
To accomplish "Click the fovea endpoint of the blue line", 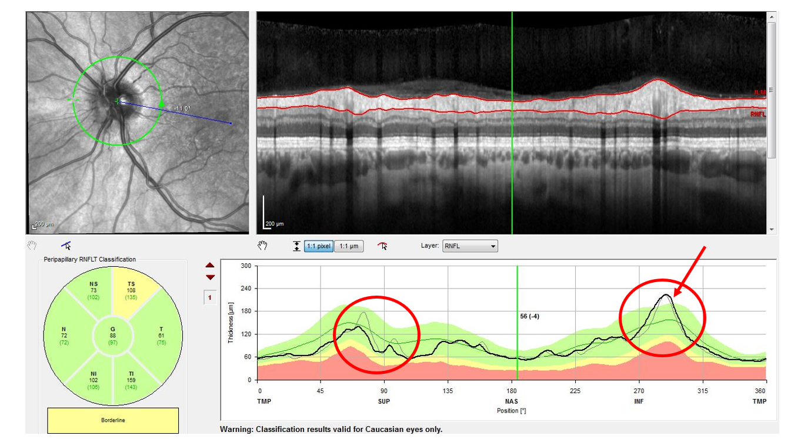I will coord(231,123).
